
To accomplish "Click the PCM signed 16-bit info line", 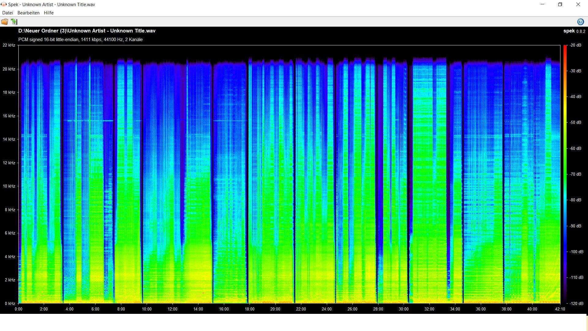I will [x=80, y=40].
